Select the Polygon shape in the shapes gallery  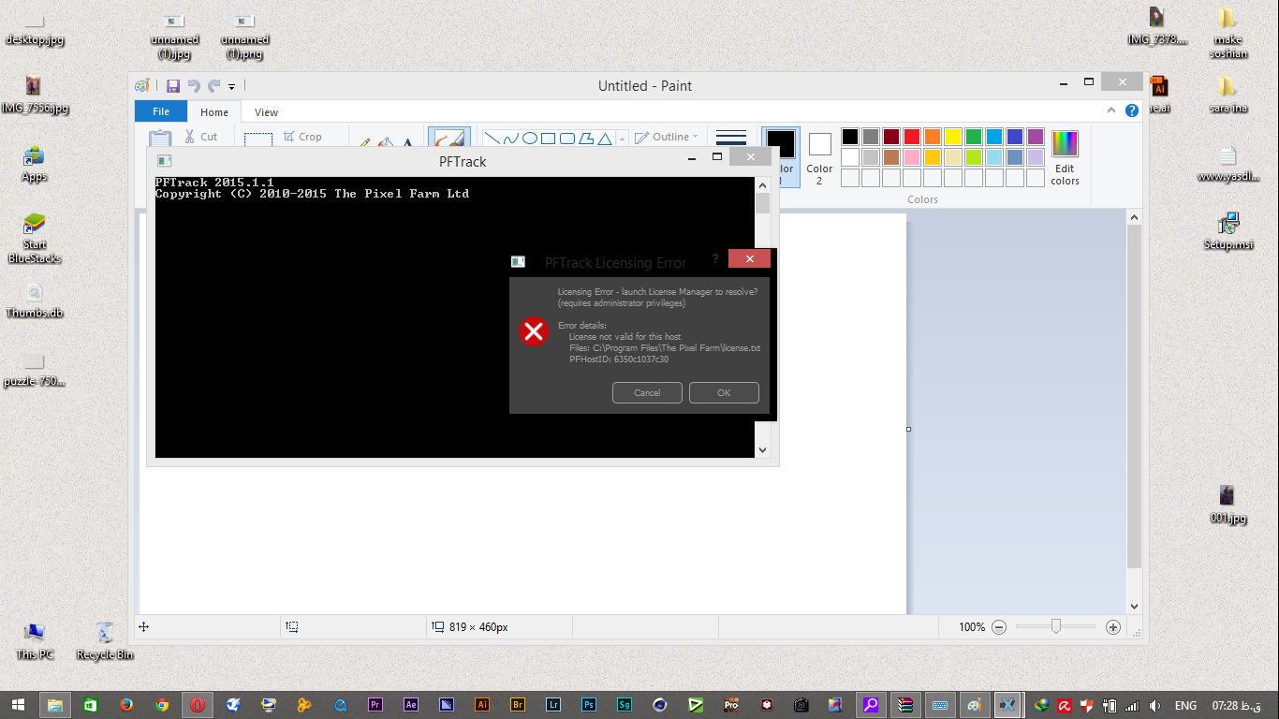(586, 139)
